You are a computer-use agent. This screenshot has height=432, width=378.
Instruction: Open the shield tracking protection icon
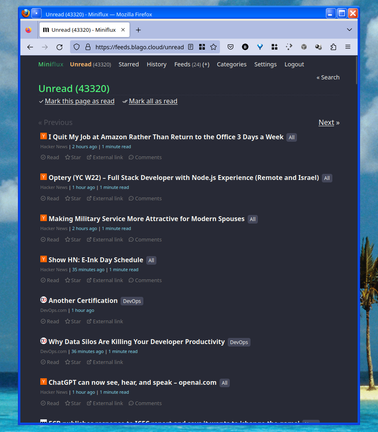[x=77, y=47]
